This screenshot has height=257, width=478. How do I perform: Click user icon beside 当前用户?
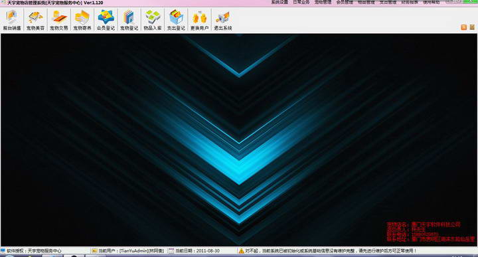point(94,250)
